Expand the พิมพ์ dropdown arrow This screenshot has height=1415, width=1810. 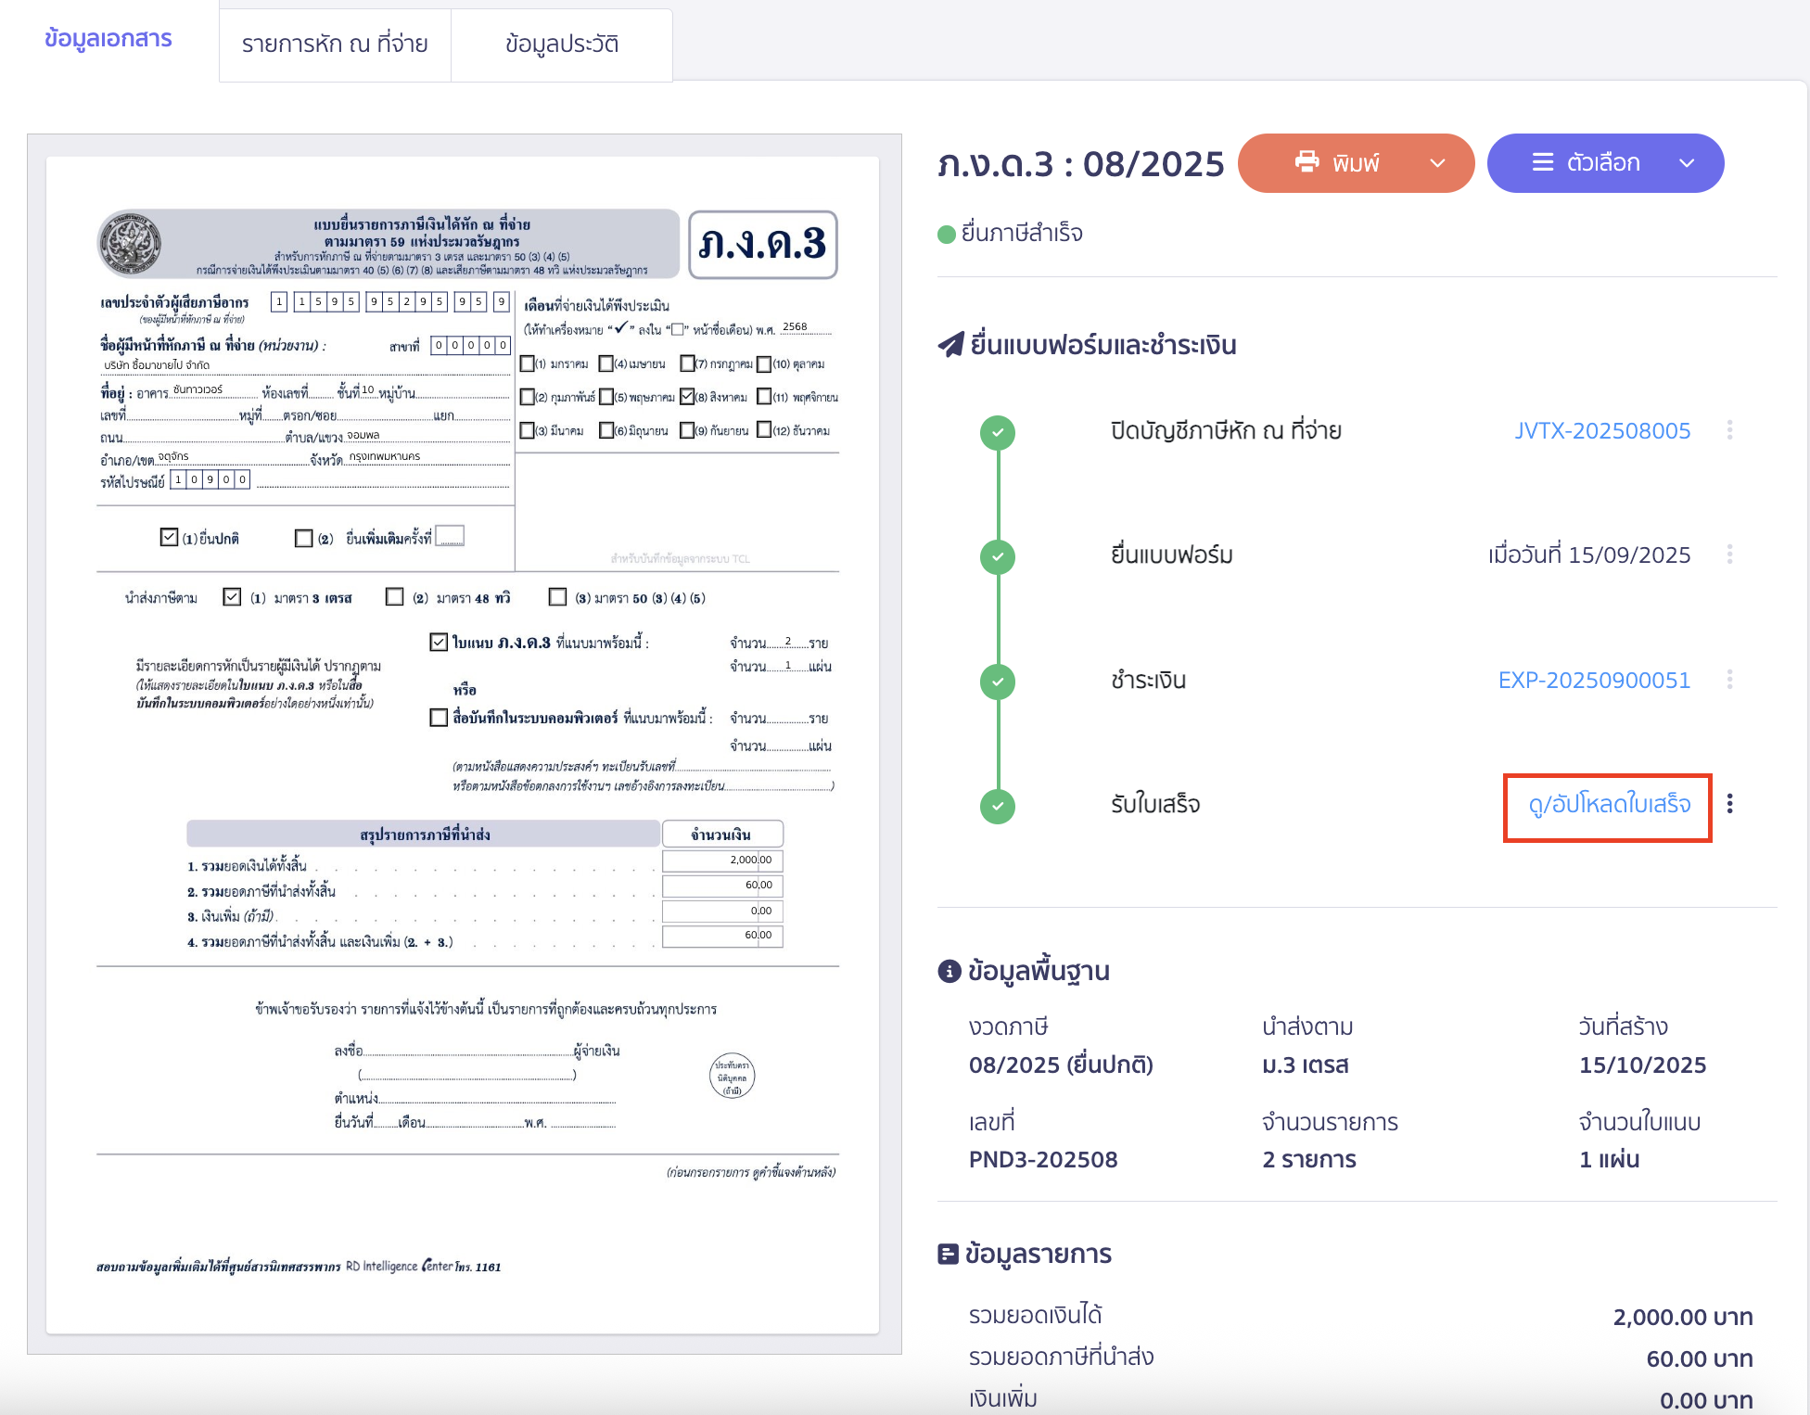point(1437,163)
